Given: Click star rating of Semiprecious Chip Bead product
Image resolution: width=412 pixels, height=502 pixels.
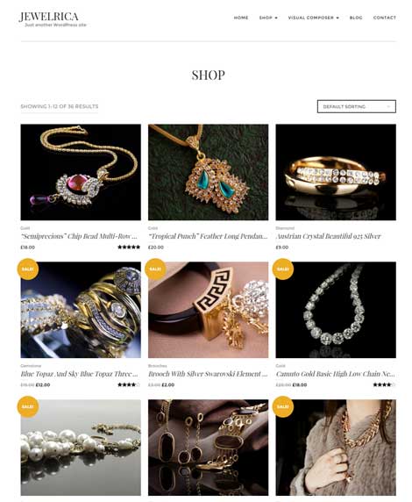Looking at the screenshot, I should 129,247.
